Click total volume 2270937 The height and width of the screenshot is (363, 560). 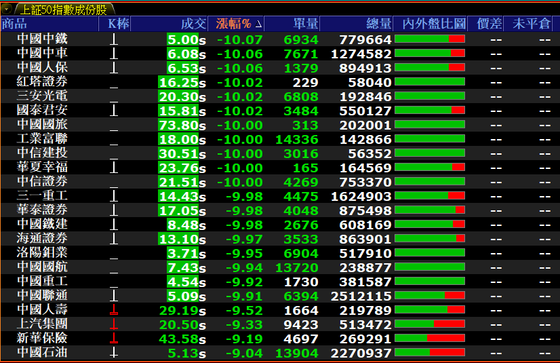tap(361, 354)
